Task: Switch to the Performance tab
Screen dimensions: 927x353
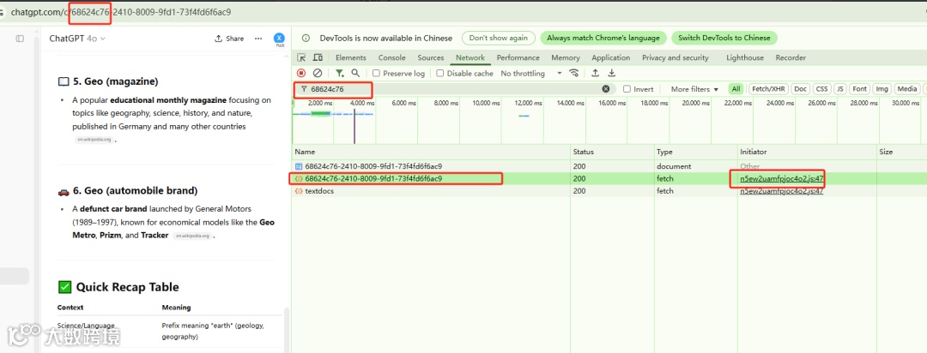Action: [518, 58]
